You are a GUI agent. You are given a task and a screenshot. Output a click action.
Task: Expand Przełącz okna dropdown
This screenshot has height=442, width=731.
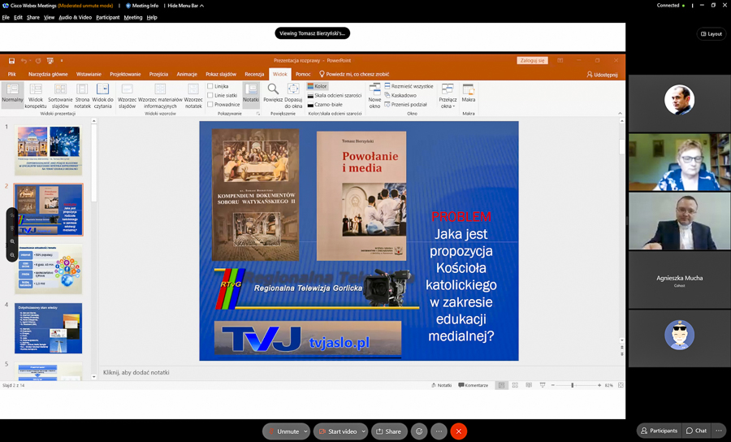click(x=447, y=96)
